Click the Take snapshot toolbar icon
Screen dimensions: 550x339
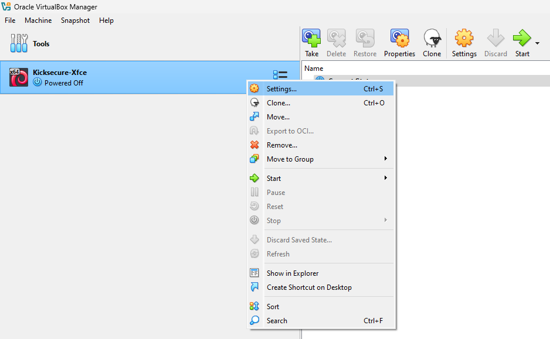coord(311,39)
